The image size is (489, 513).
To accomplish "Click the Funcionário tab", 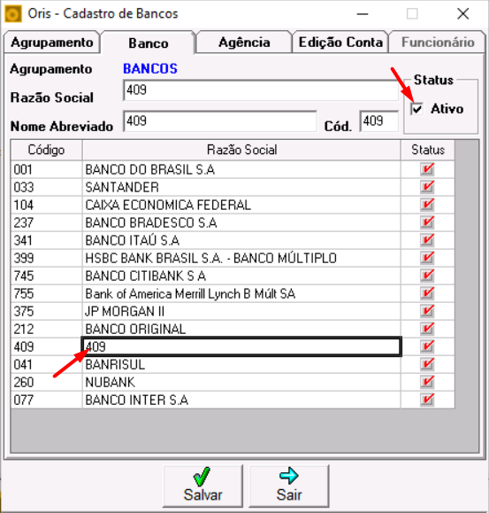I will [x=438, y=43].
